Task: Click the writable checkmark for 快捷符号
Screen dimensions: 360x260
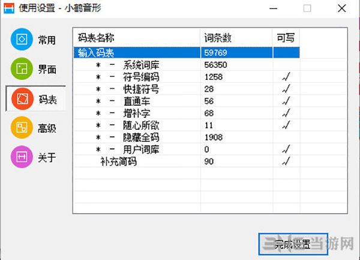Action: 286,89
